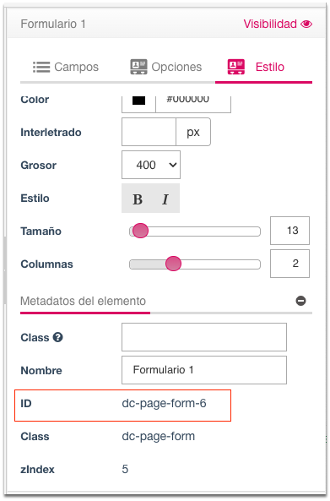Click the empty Class input field

click(204, 337)
